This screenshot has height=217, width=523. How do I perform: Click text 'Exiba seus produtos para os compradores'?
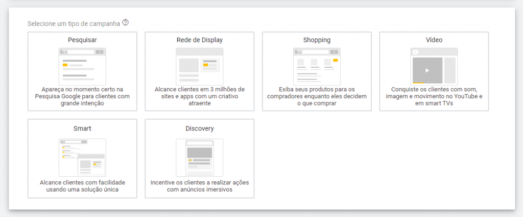click(x=317, y=93)
